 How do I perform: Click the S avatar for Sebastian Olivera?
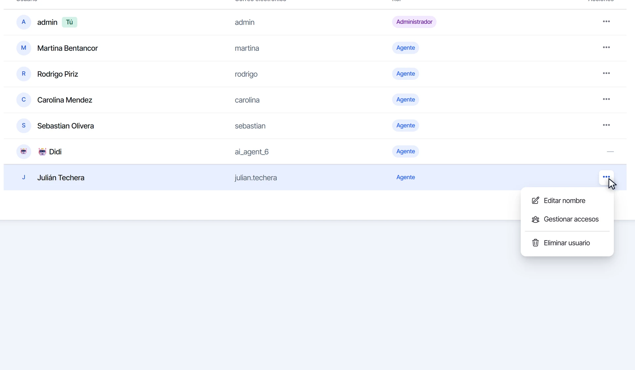24,126
